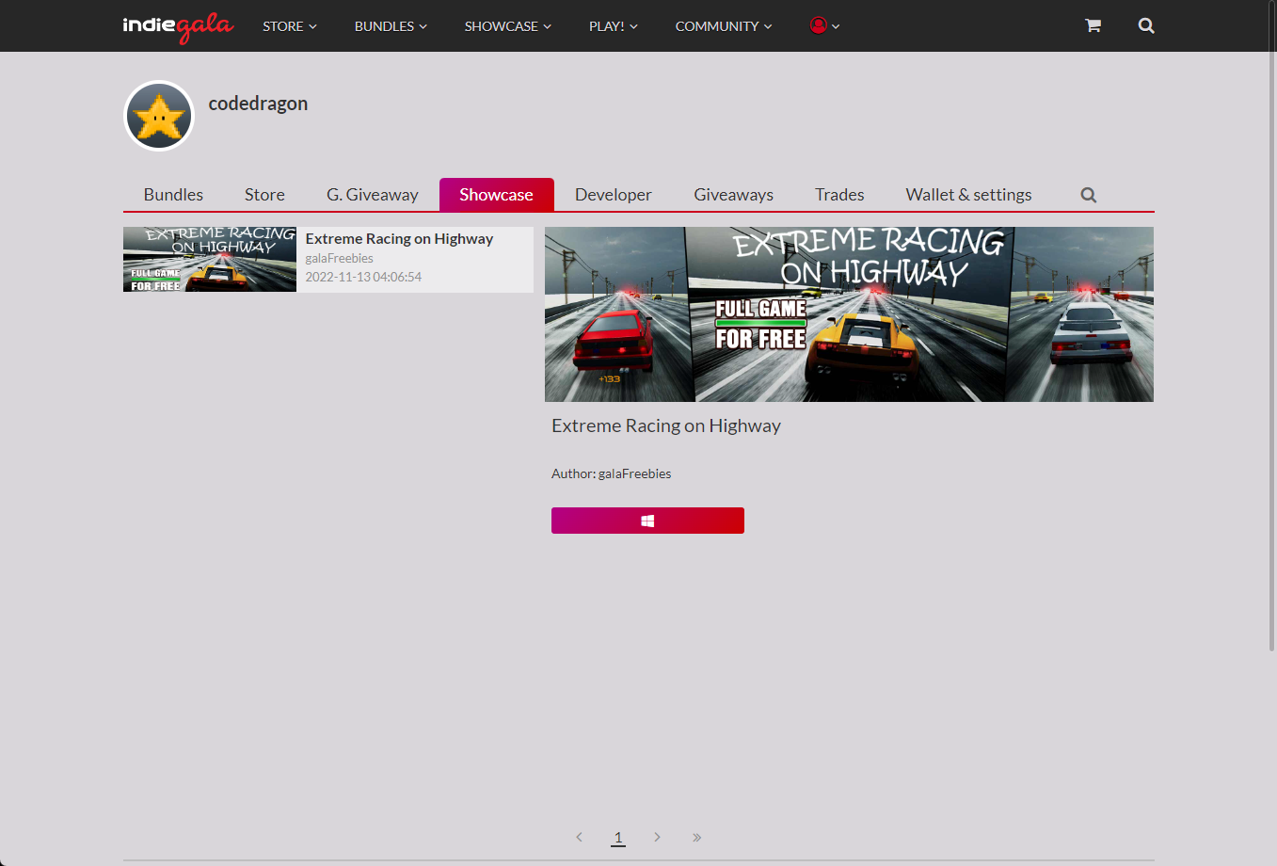
Task: Switch to the Bundles tab
Action: pyautogui.click(x=173, y=195)
